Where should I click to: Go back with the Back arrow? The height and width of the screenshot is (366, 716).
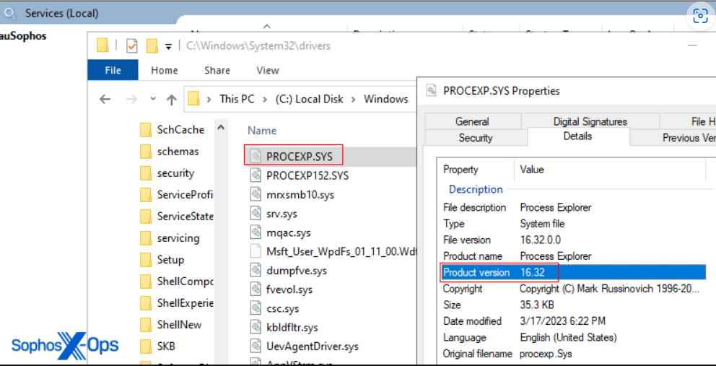click(x=105, y=99)
